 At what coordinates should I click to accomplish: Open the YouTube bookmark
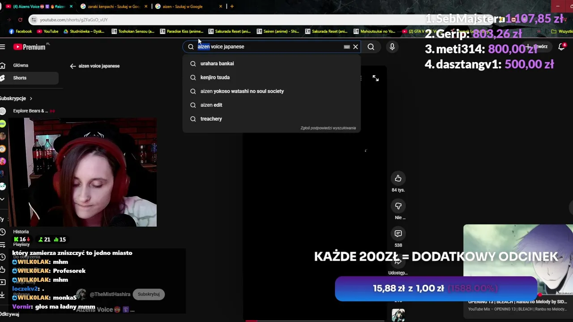click(47, 31)
